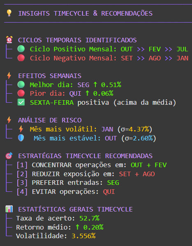Click the value 0.06%
Screen dimensions: 192x246
[x=103, y=94]
